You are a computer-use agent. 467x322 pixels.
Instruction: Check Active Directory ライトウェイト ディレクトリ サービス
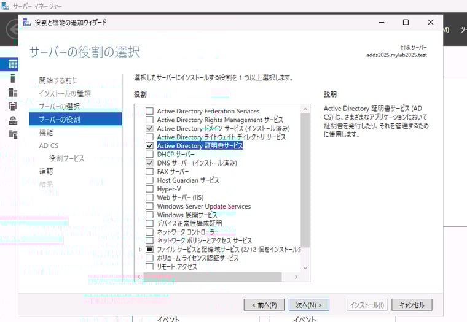click(149, 137)
